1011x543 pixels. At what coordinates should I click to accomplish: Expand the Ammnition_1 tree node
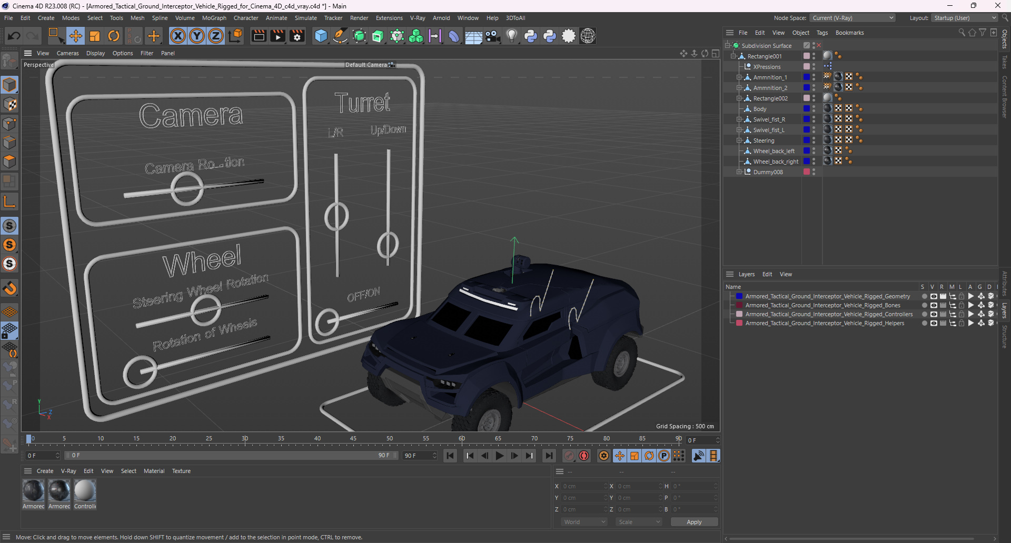[x=739, y=77]
